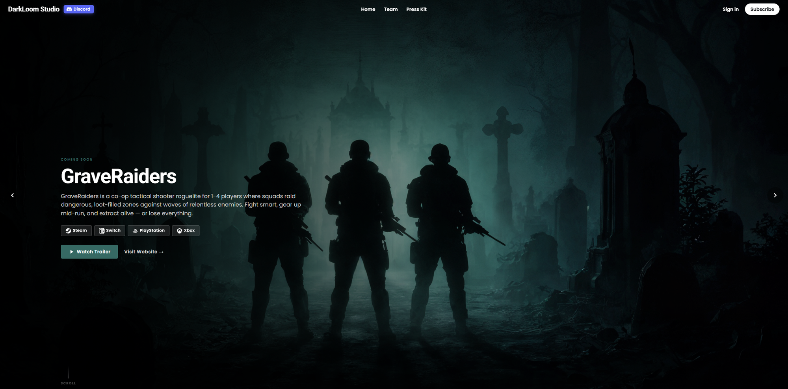Screen dimensions: 788x389
Task: Click the Steam platform icon
Action: pyautogui.click(x=68, y=230)
